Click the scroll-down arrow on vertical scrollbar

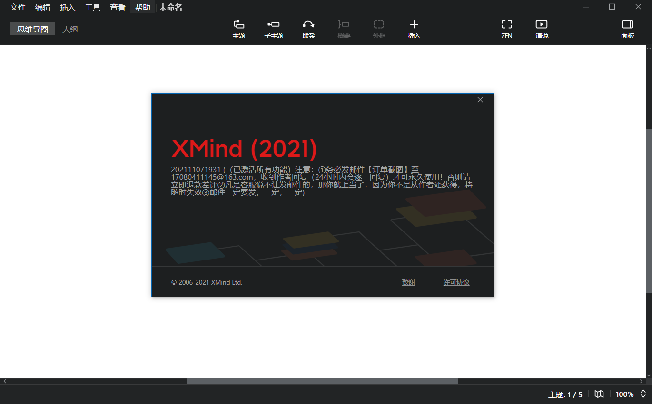(x=649, y=375)
